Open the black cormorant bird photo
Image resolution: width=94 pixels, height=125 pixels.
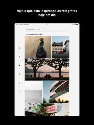pos(38,47)
